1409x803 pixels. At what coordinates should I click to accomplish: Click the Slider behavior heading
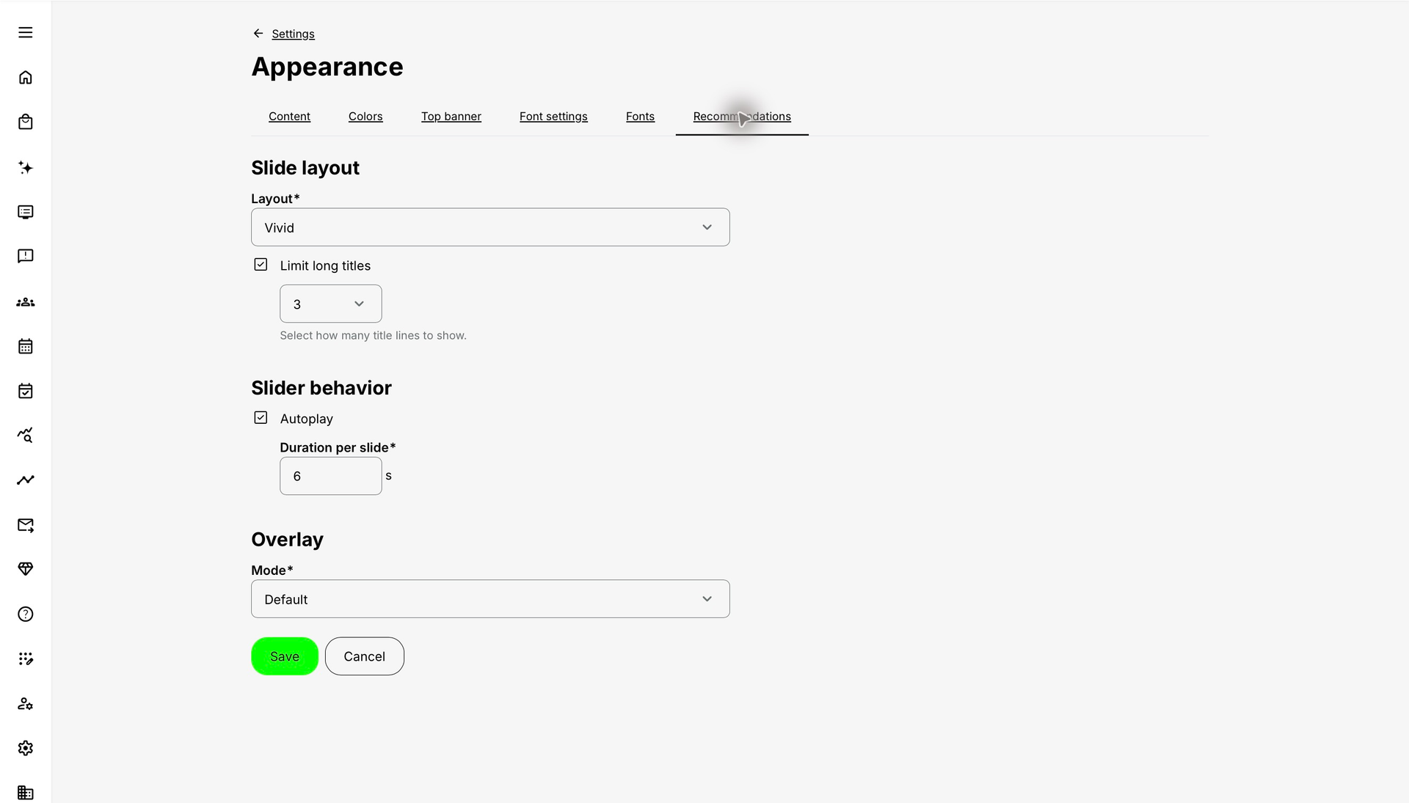click(x=321, y=388)
